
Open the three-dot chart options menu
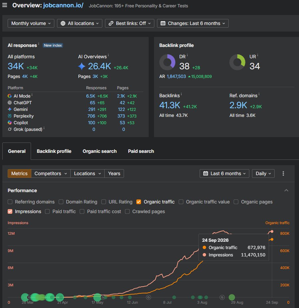(283, 173)
